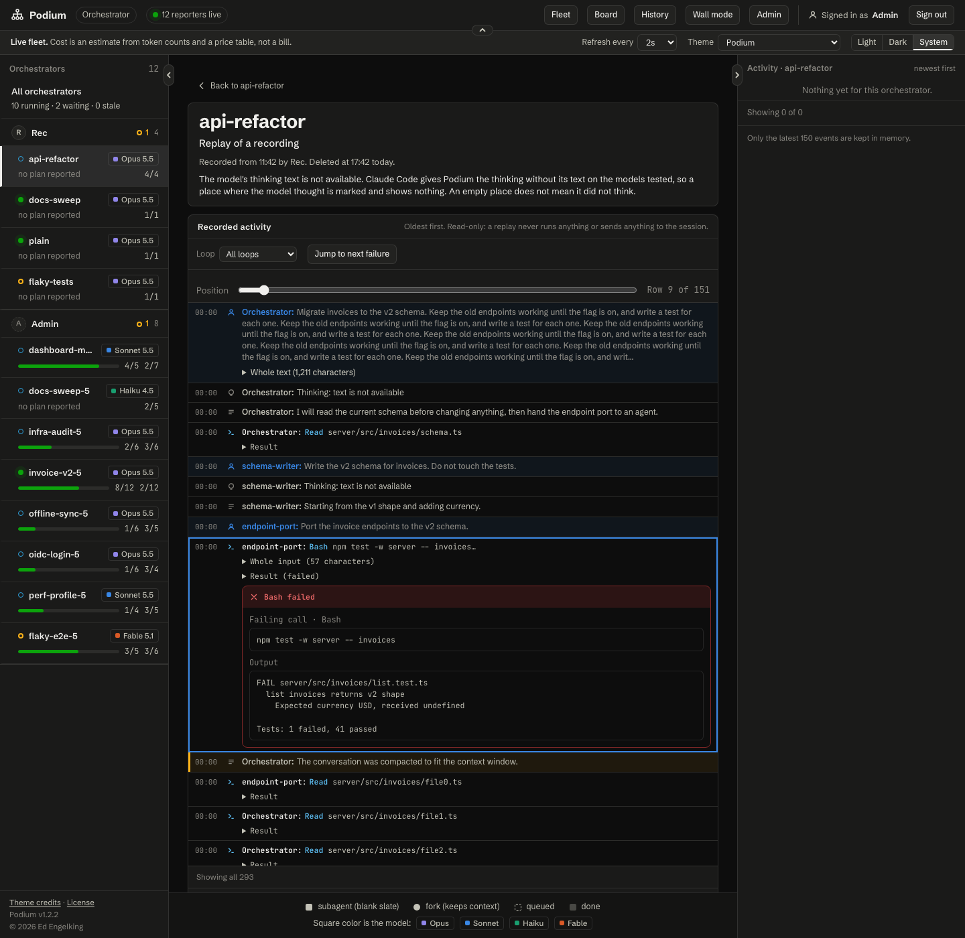Image resolution: width=965 pixels, height=938 pixels.
Task: Click the R avatar for Rec
Action: (x=19, y=133)
